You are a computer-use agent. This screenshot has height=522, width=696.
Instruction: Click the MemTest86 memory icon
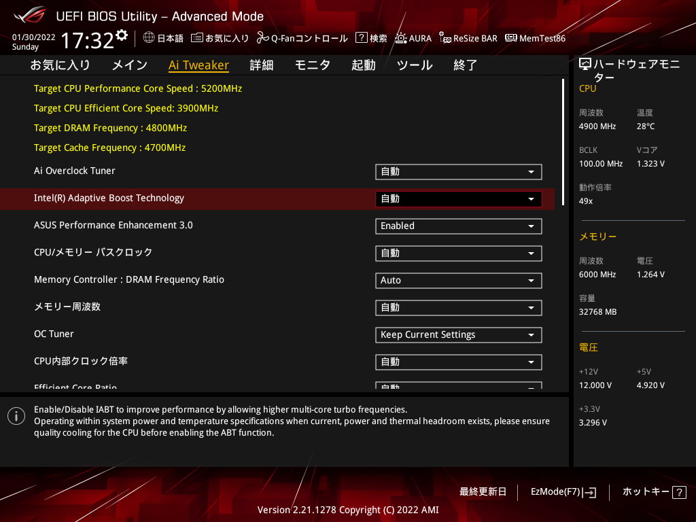point(511,38)
